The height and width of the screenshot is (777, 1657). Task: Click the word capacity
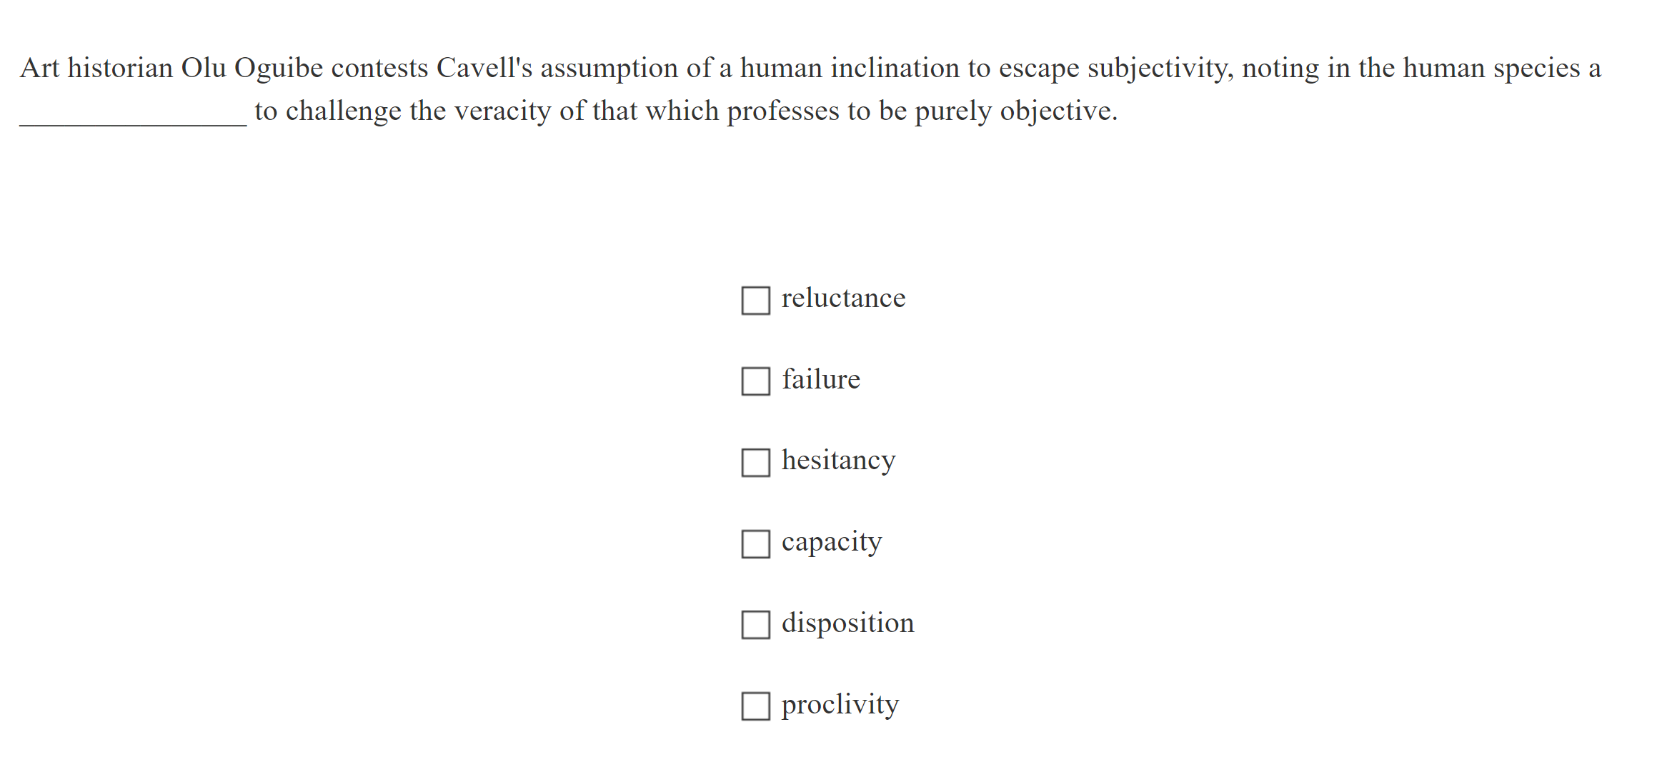tap(831, 543)
